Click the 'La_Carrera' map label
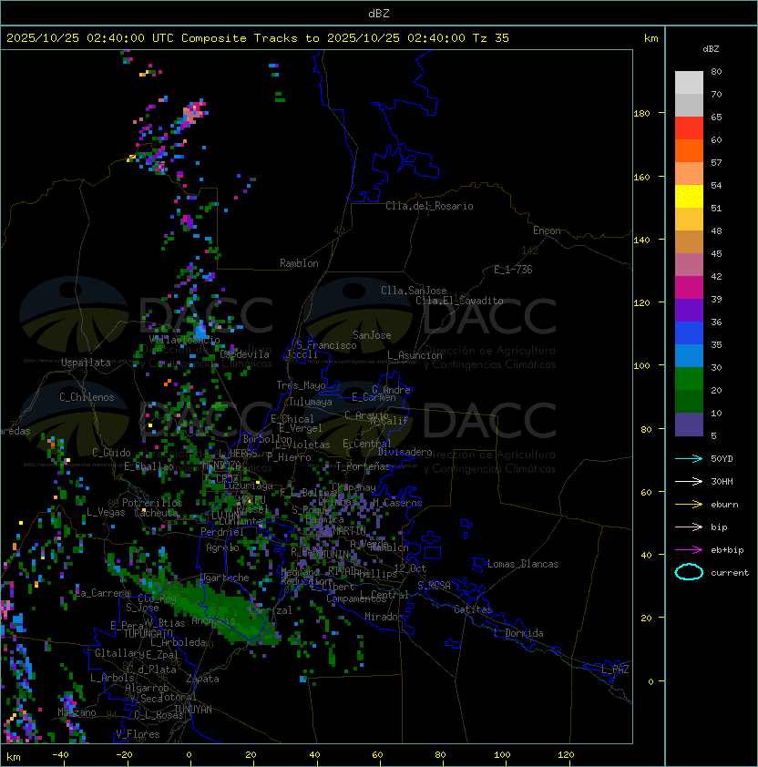This screenshot has height=767, width=758. [x=103, y=593]
